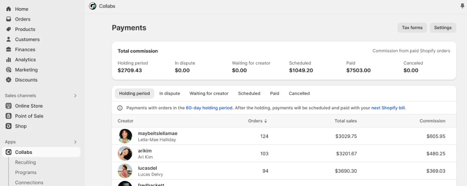This screenshot has width=467, height=186.
Task: Open the 60-day holding period link
Action: coord(209,108)
